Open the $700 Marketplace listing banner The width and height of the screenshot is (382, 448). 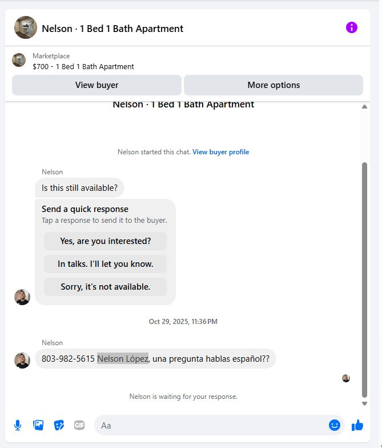83,61
